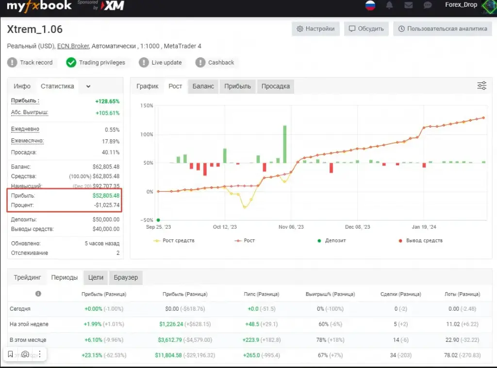Toggle the Рост средств legend series
The height and width of the screenshot is (368, 497).
coord(174,241)
